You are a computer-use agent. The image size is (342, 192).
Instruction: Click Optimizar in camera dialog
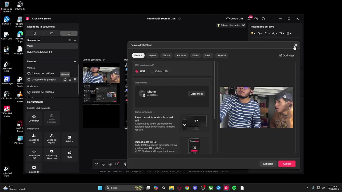(x=286, y=55)
